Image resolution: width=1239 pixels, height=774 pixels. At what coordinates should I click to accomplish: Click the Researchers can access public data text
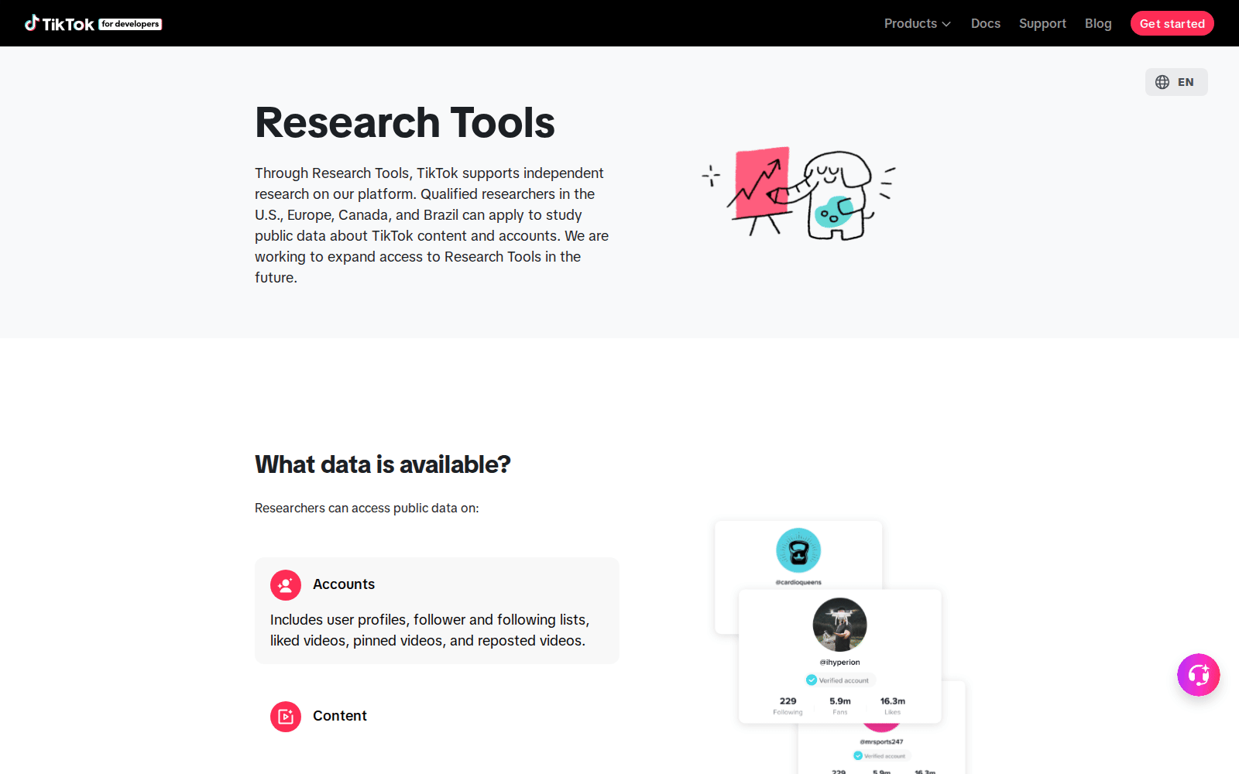pos(367,509)
